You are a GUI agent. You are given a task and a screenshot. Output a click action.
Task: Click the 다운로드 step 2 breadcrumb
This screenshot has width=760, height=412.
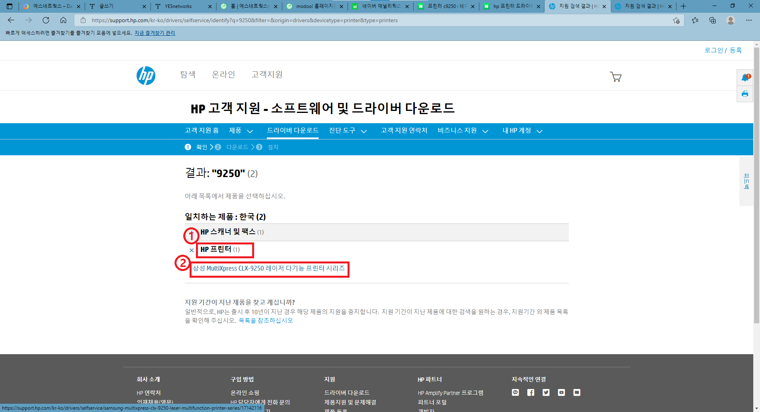pos(232,147)
